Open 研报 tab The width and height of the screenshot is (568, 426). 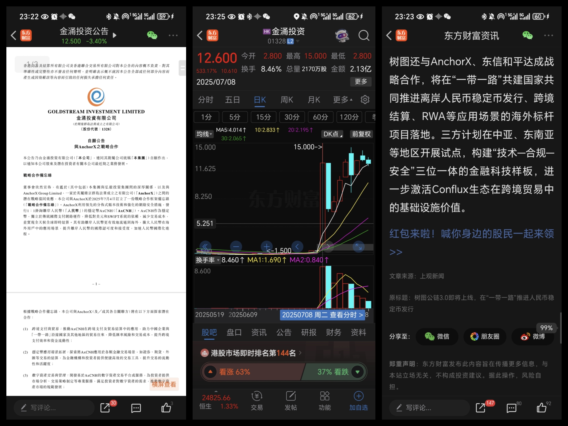pyautogui.click(x=309, y=332)
